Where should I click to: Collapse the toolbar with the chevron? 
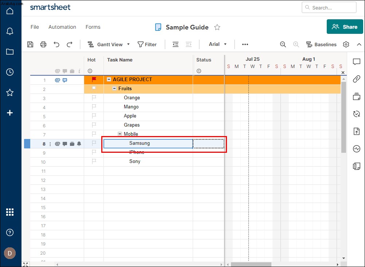pos(359,44)
